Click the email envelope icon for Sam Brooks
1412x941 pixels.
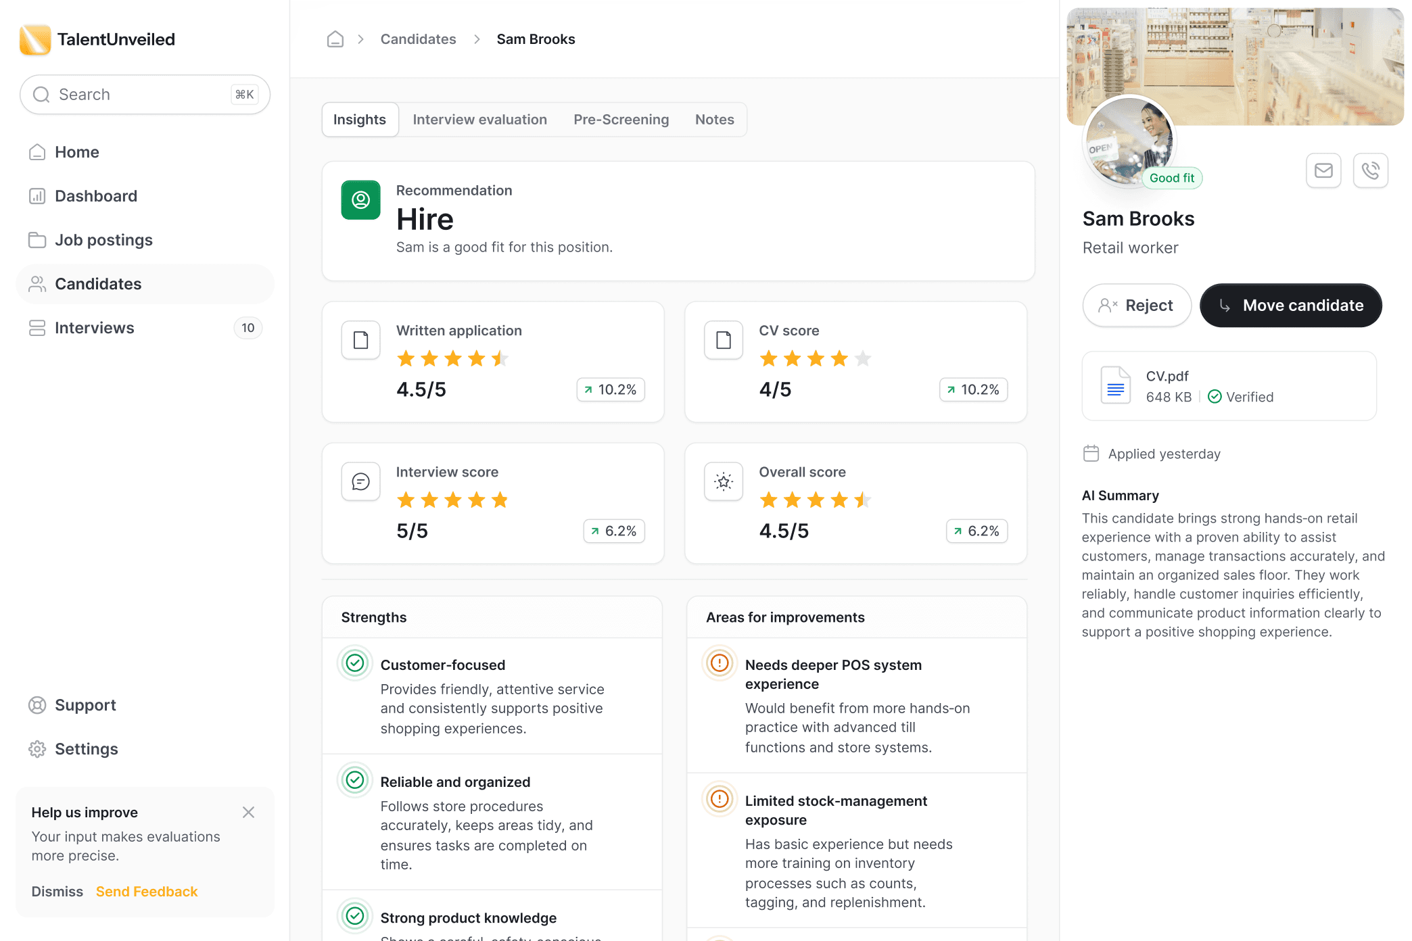1323,170
